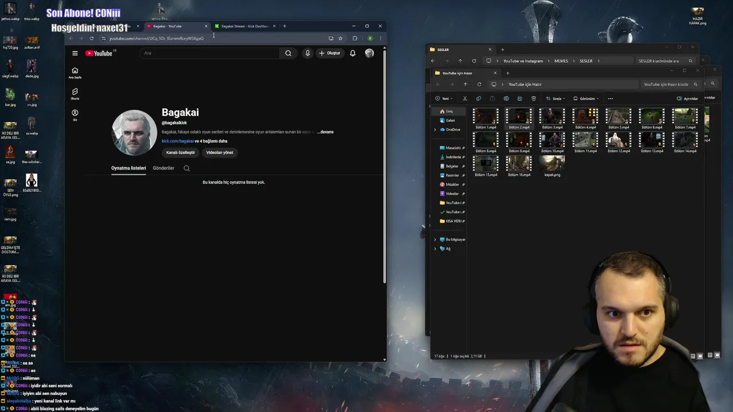Open the kick.com/bagakai link

tap(178, 141)
